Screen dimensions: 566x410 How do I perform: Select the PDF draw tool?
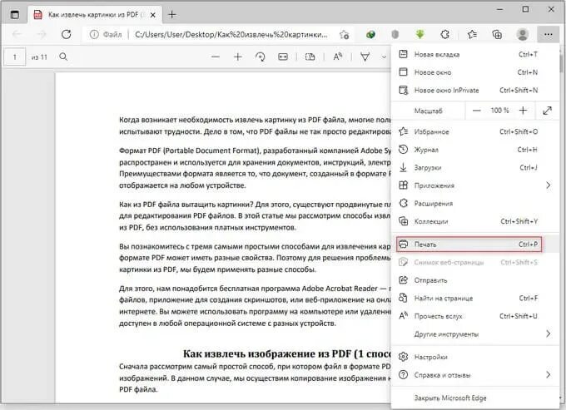pyautogui.click(x=365, y=57)
